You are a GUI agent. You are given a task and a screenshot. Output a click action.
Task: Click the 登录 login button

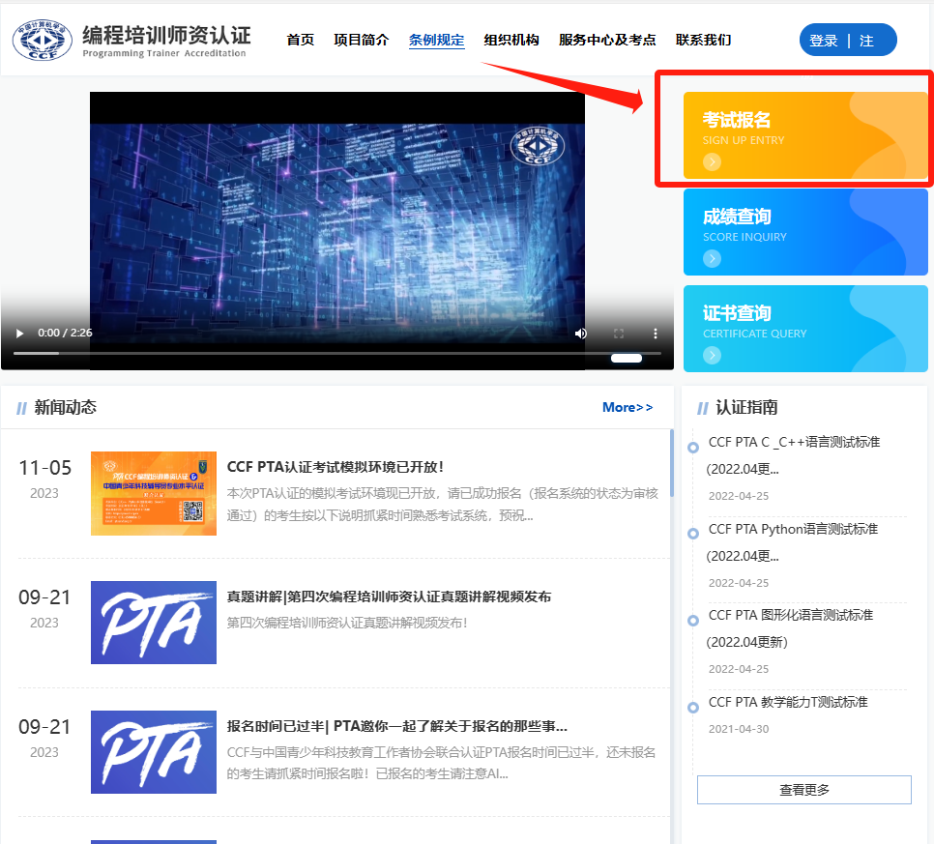point(823,40)
